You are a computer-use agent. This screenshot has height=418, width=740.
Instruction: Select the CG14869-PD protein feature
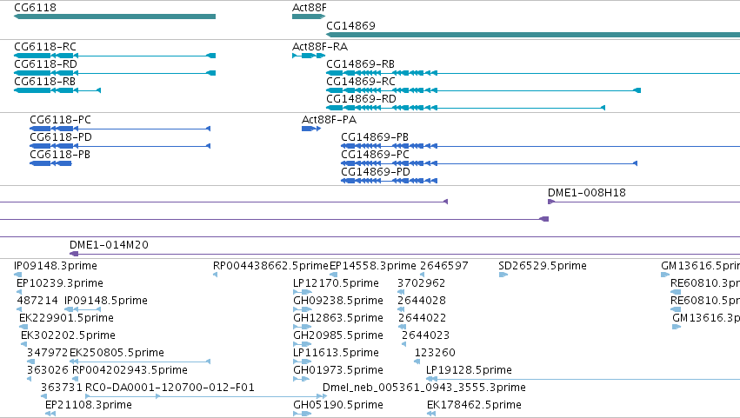pos(389,181)
